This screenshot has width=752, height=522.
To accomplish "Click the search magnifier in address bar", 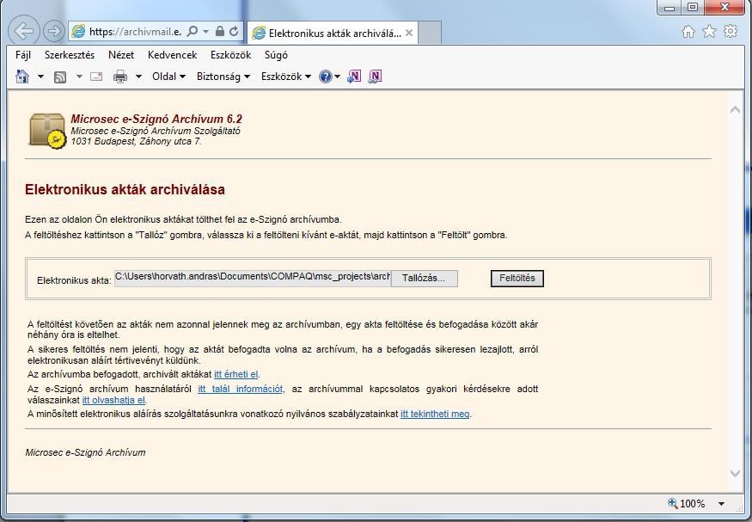I will tap(192, 32).
